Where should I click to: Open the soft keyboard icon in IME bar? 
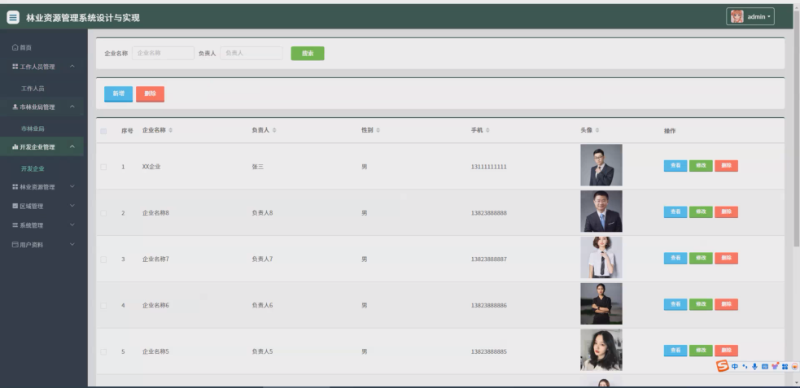pyautogui.click(x=765, y=367)
